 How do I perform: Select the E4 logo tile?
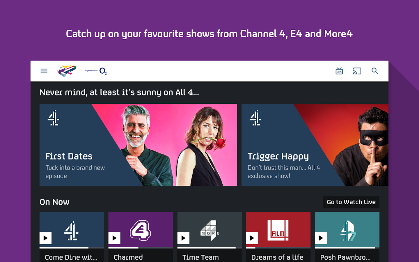click(x=141, y=230)
